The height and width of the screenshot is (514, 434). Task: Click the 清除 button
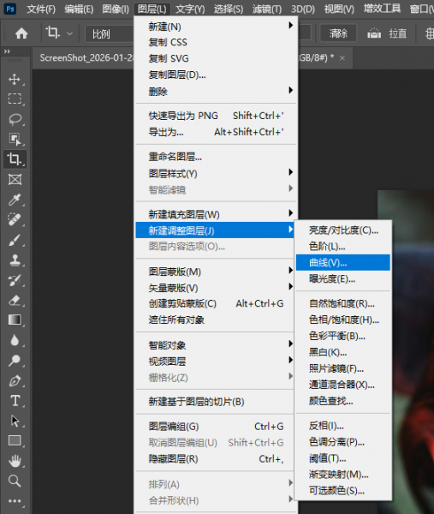(338, 33)
